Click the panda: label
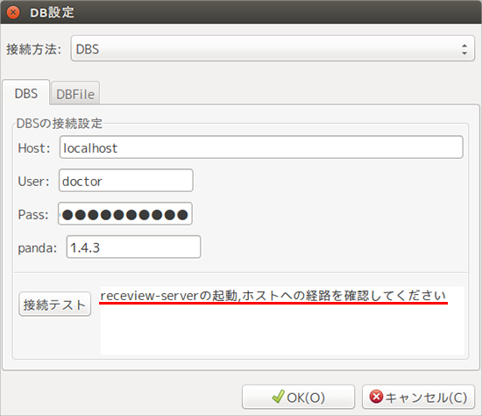Image resolution: width=482 pixels, height=416 pixels. [x=38, y=247]
